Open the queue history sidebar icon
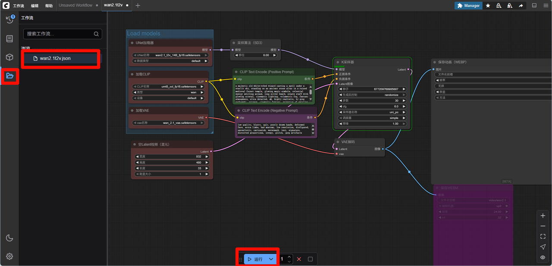 [9, 20]
